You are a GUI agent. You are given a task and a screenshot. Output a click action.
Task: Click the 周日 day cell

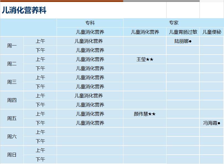[12, 155]
